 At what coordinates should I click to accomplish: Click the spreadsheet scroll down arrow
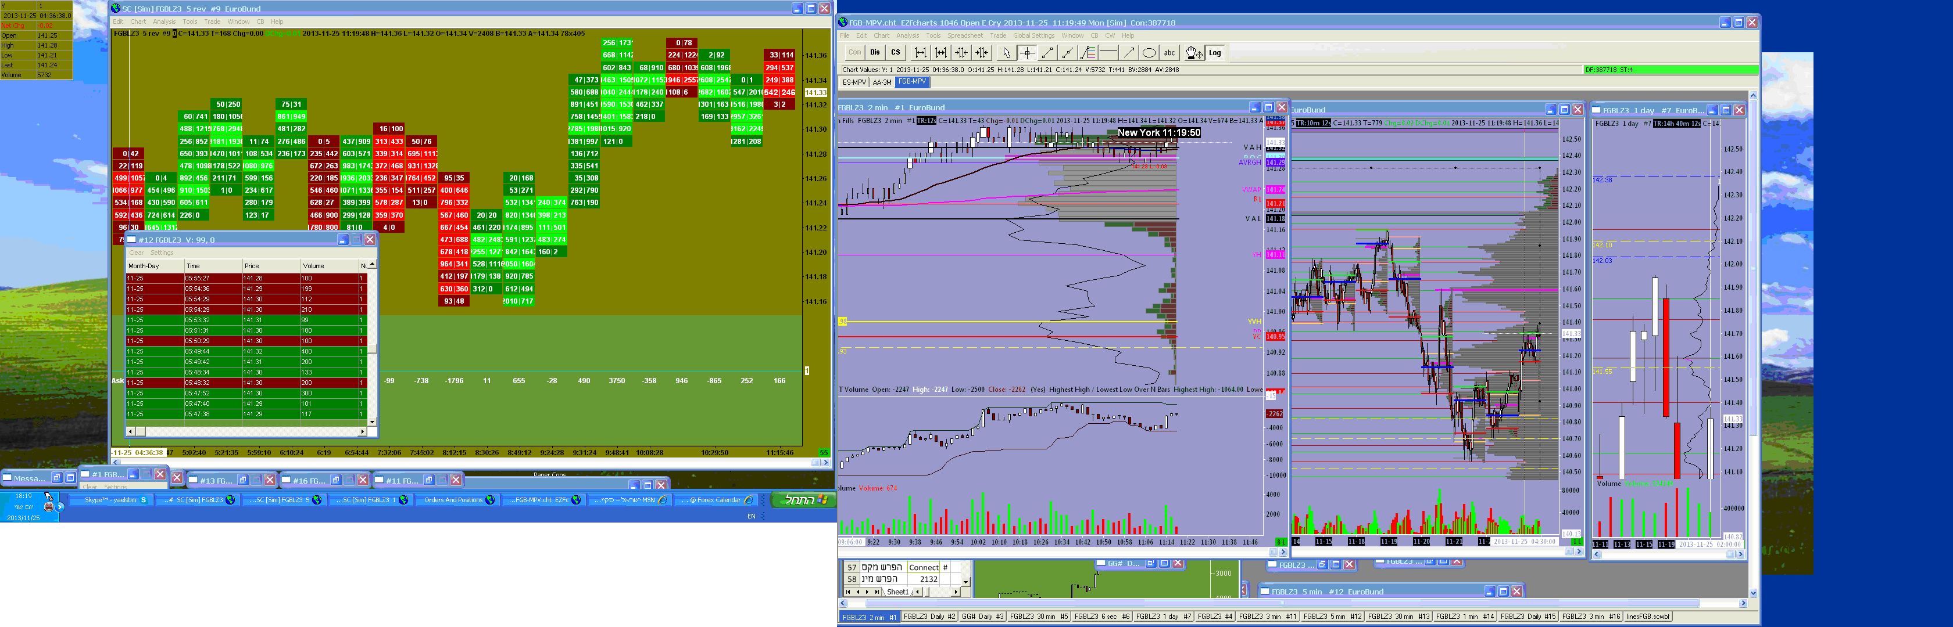(x=965, y=582)
